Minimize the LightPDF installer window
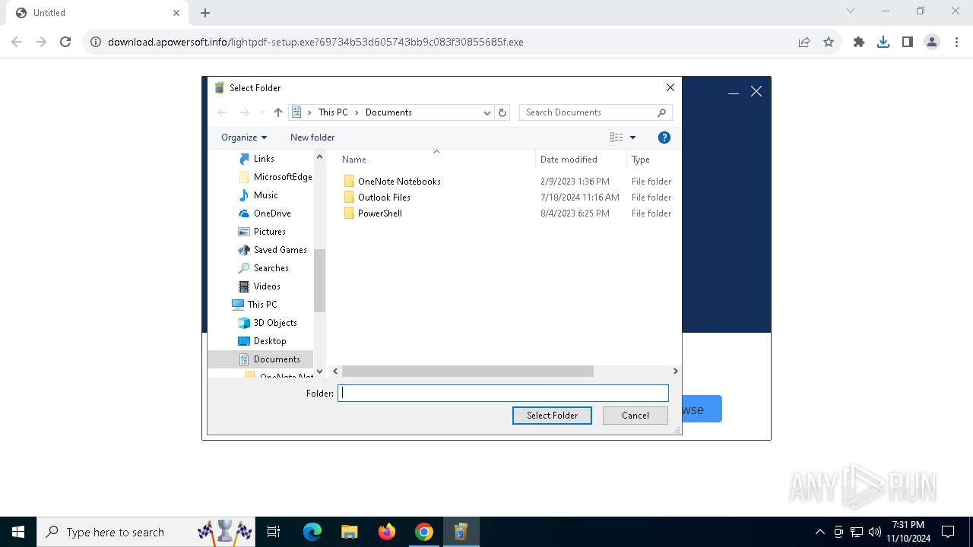Image resolution: width=973 pixels, height=547 pixels. (x=734, y=92)
